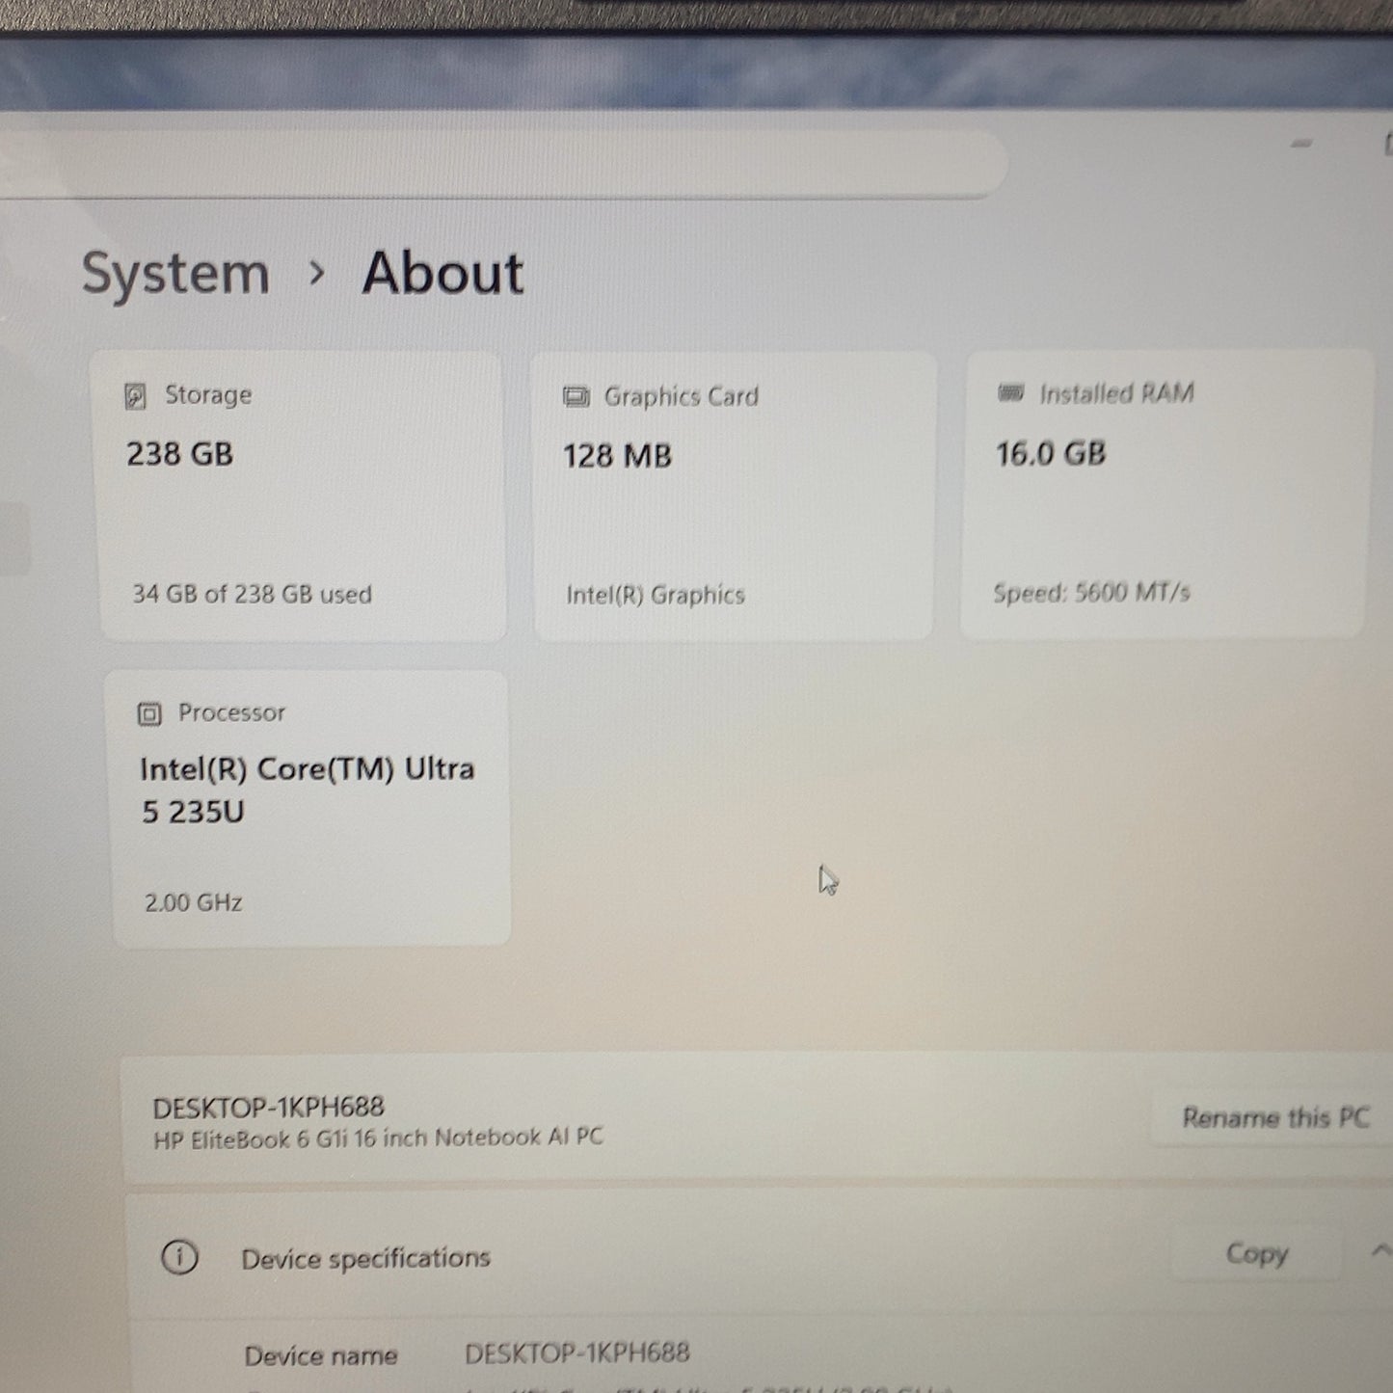Image resolution: width=1393 pixels, height=1393 pixels.
Task: Minimize the Settings window
Action: click(1301, 144)
